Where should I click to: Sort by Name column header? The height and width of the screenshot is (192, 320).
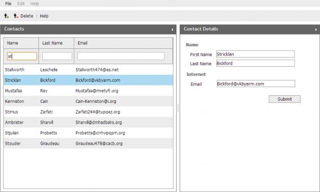[21, 43]
